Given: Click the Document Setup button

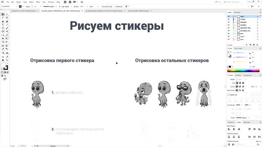Looking at the screenshot, I should point(107,7).
